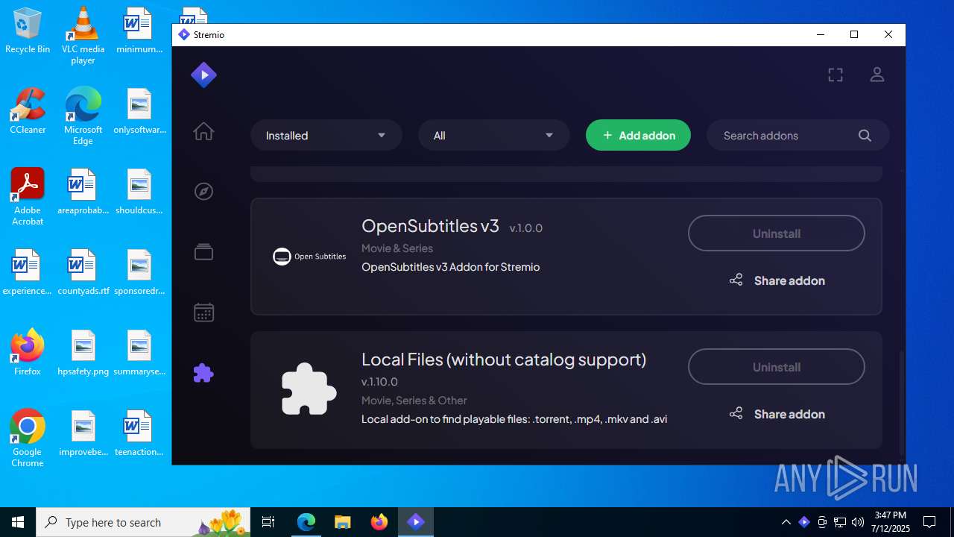
Task: Select CCleaner desktop icon
Action: [x=28, y=112]
